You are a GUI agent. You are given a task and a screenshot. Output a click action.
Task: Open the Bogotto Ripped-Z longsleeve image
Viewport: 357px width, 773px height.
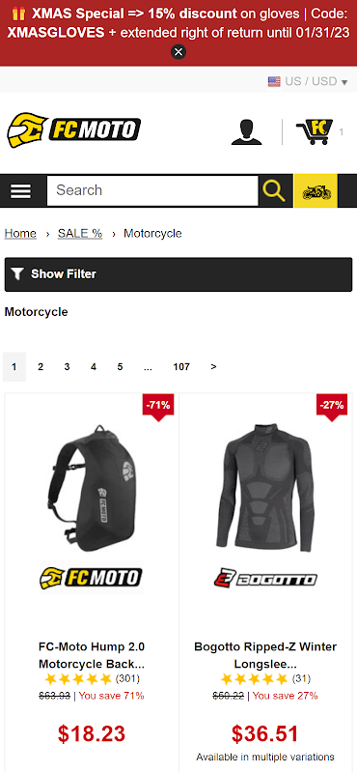point(265,488)
